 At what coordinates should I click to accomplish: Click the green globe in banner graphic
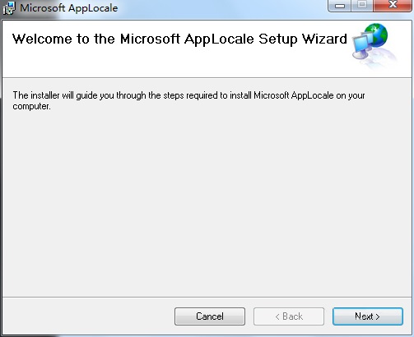[x=377, y=35]
